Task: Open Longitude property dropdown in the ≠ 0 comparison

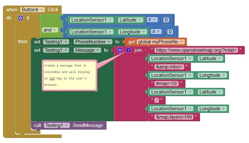Action: [x=132, y=32]
